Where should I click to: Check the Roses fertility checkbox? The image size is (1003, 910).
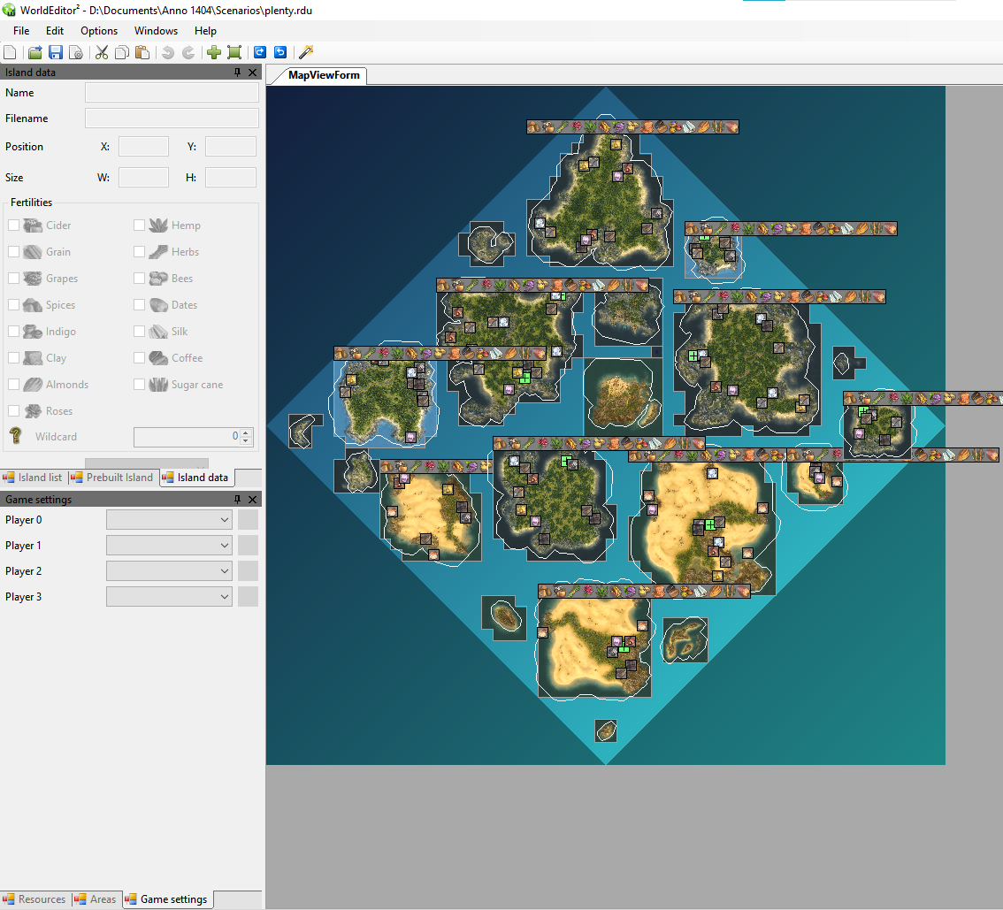tap(13, 411)
